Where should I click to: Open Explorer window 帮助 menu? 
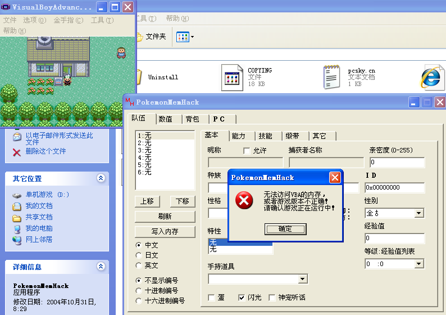(x=178, y=19)
